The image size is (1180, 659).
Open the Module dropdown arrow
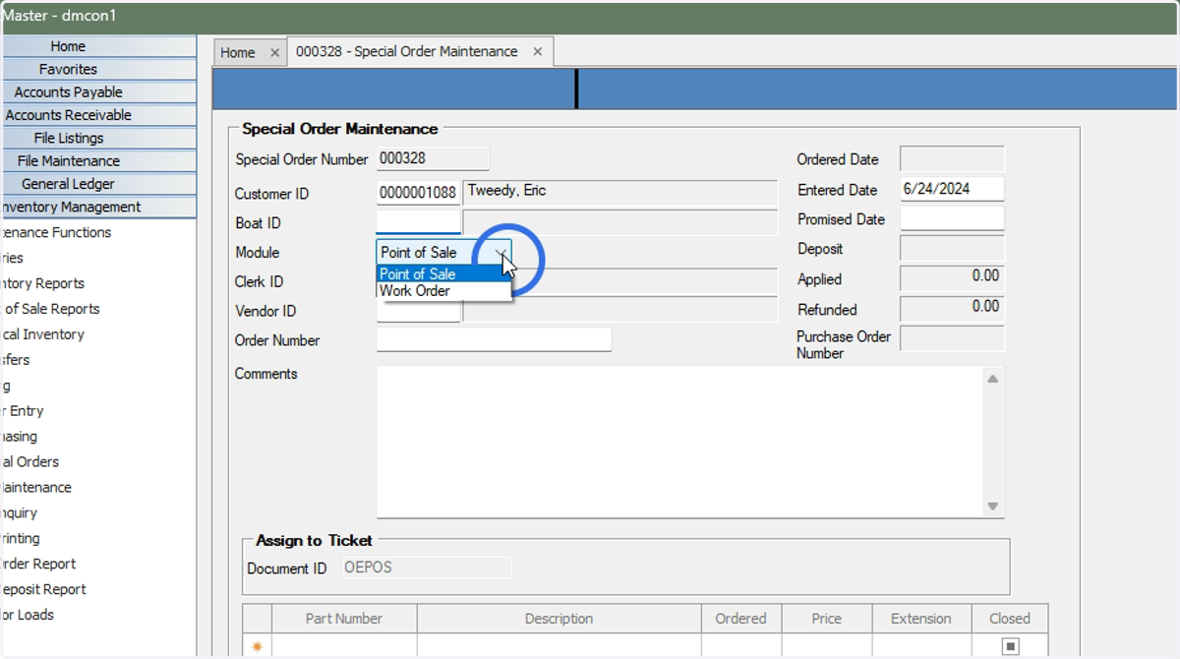pos(501,253)
